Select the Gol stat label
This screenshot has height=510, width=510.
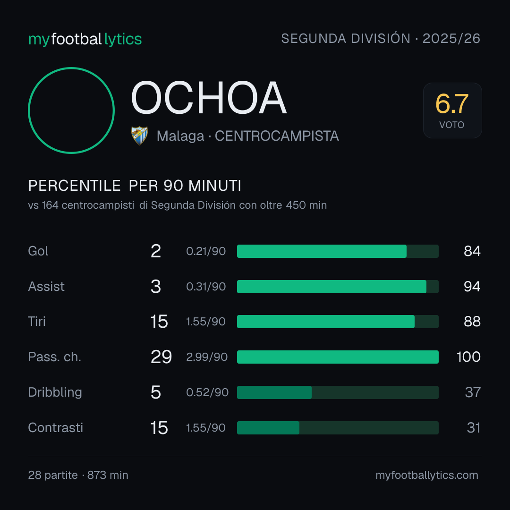tap(38, 251)
